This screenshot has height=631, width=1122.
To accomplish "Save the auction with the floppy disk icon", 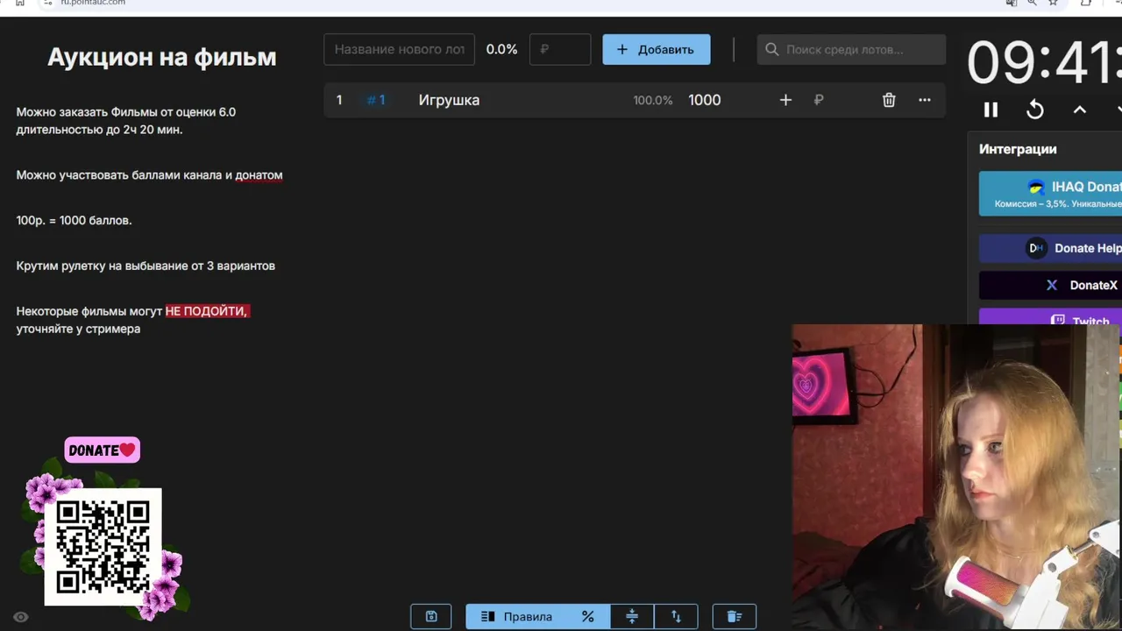I will (431, 616).
